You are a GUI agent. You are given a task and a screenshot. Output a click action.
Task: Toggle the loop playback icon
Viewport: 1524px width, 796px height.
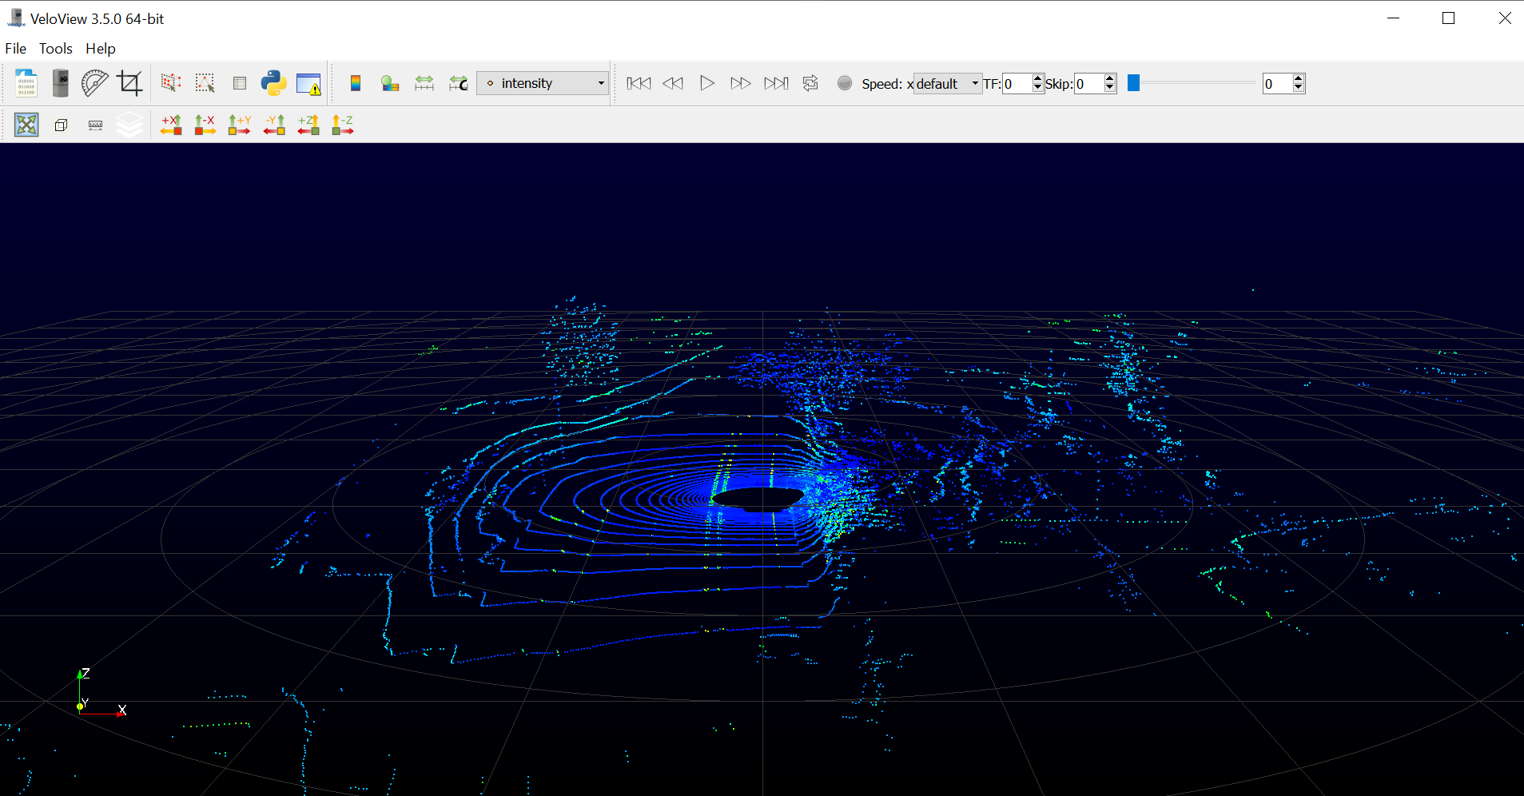tap(810, 82)
